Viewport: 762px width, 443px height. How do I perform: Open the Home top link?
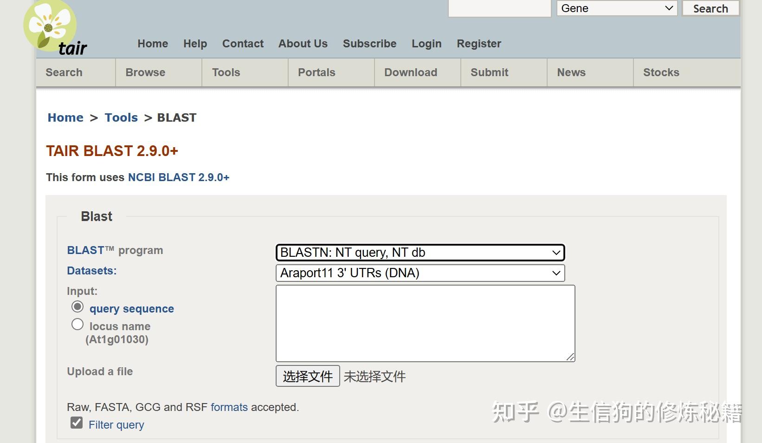[153, 44]
